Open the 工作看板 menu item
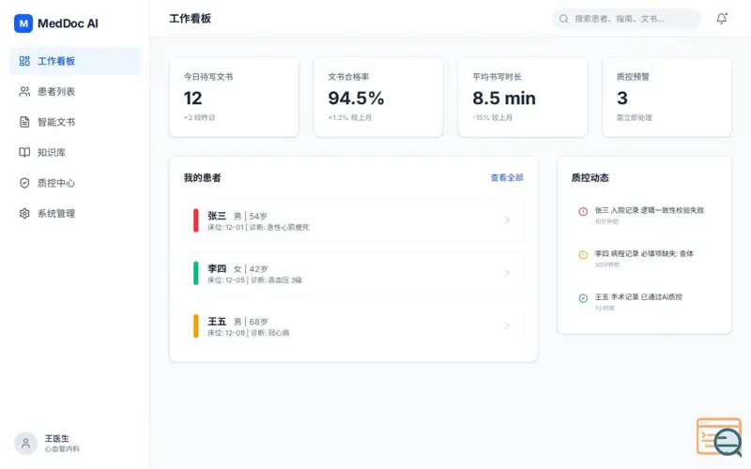The image size is (751, 469). (x=75, y=61)
